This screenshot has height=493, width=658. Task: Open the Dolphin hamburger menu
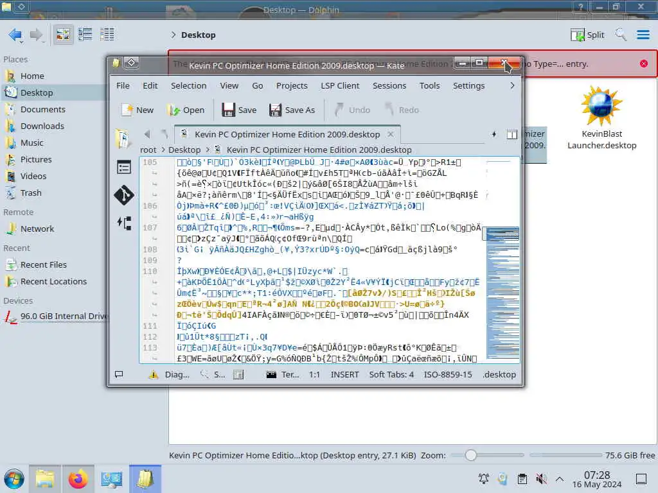coord(643,35)
